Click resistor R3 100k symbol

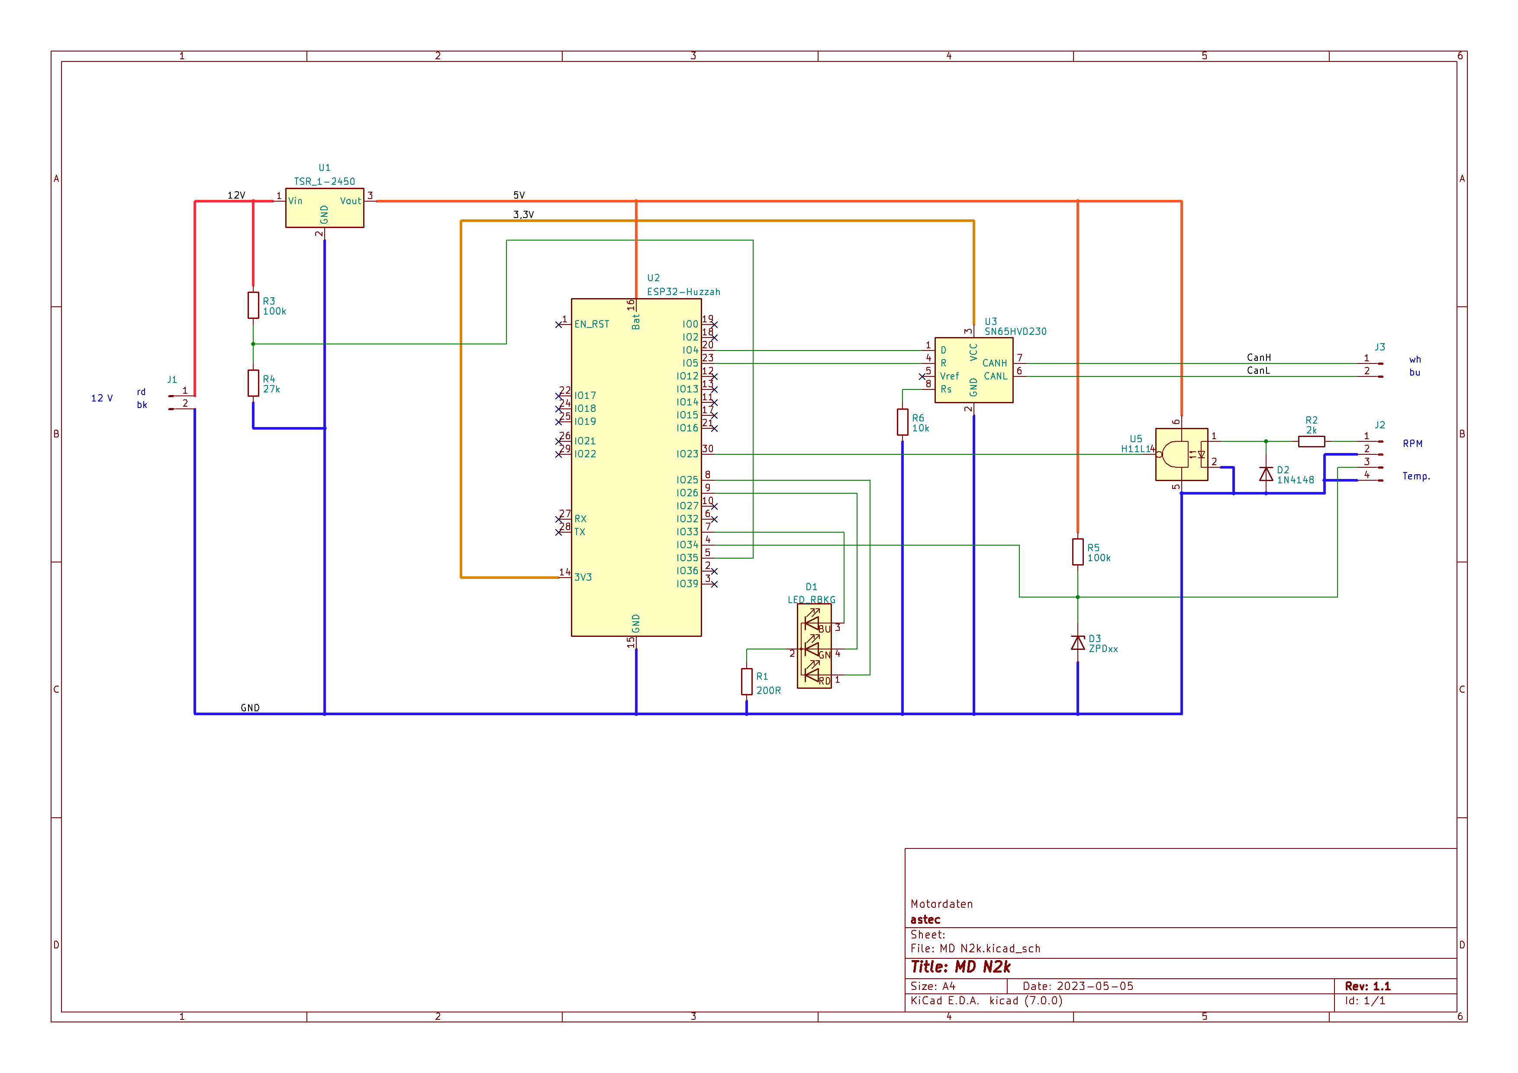coord(253,305)
